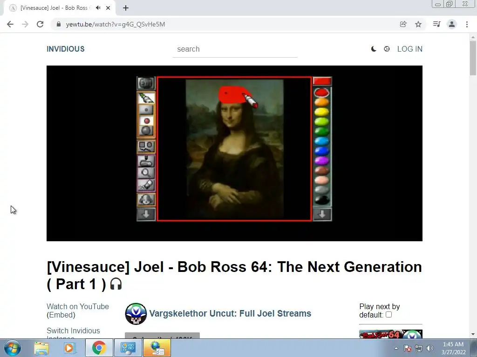The height and width of the screenshot is (357, 477).
Task: Bookmark this page with star icon
Action: click(x=418, y=24)
